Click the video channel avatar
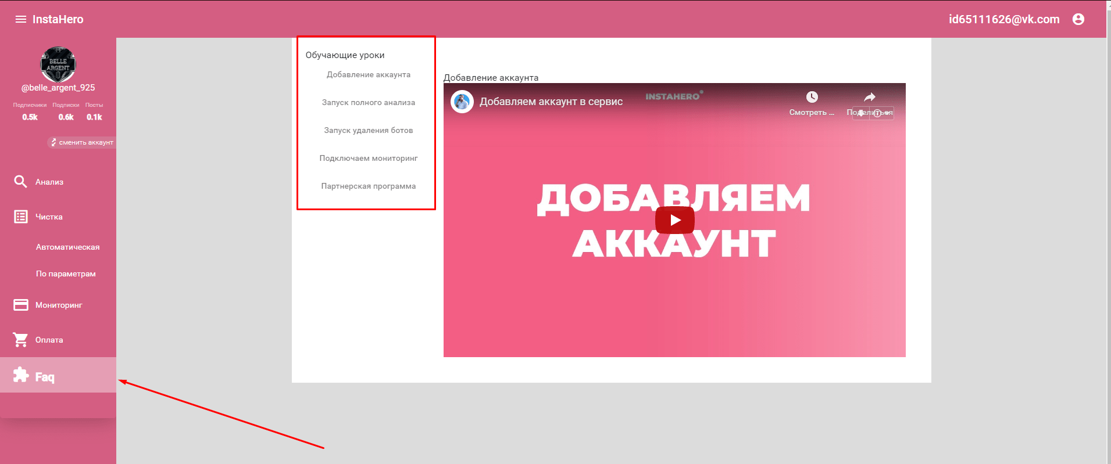The width and height of the screenshot is (1111, 464). click(462, 102)
